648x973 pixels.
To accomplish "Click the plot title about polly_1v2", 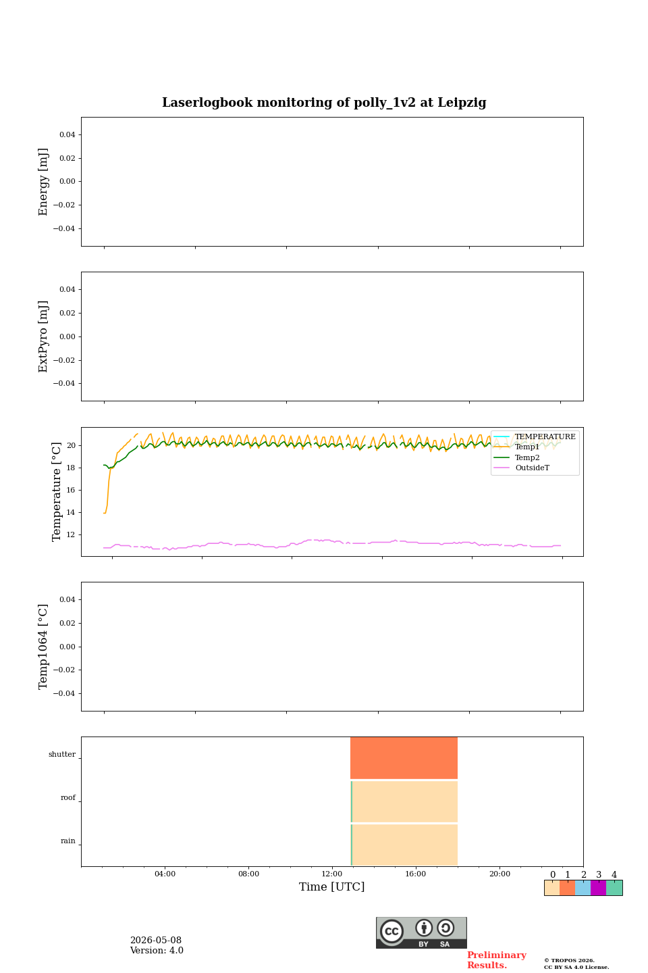I will [x=324, y=103].
